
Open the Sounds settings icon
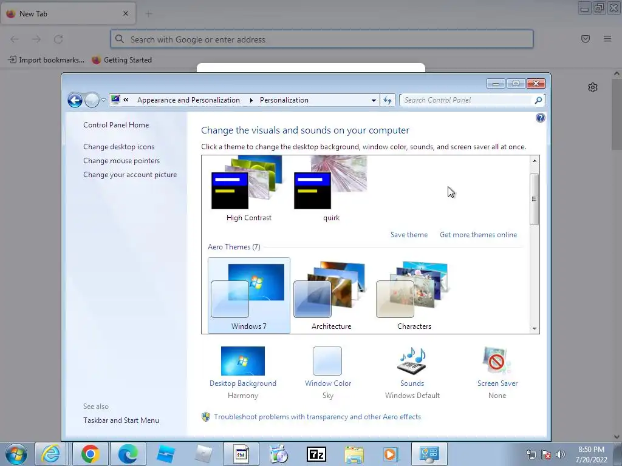pyautogui.click(x=412, y=361)
